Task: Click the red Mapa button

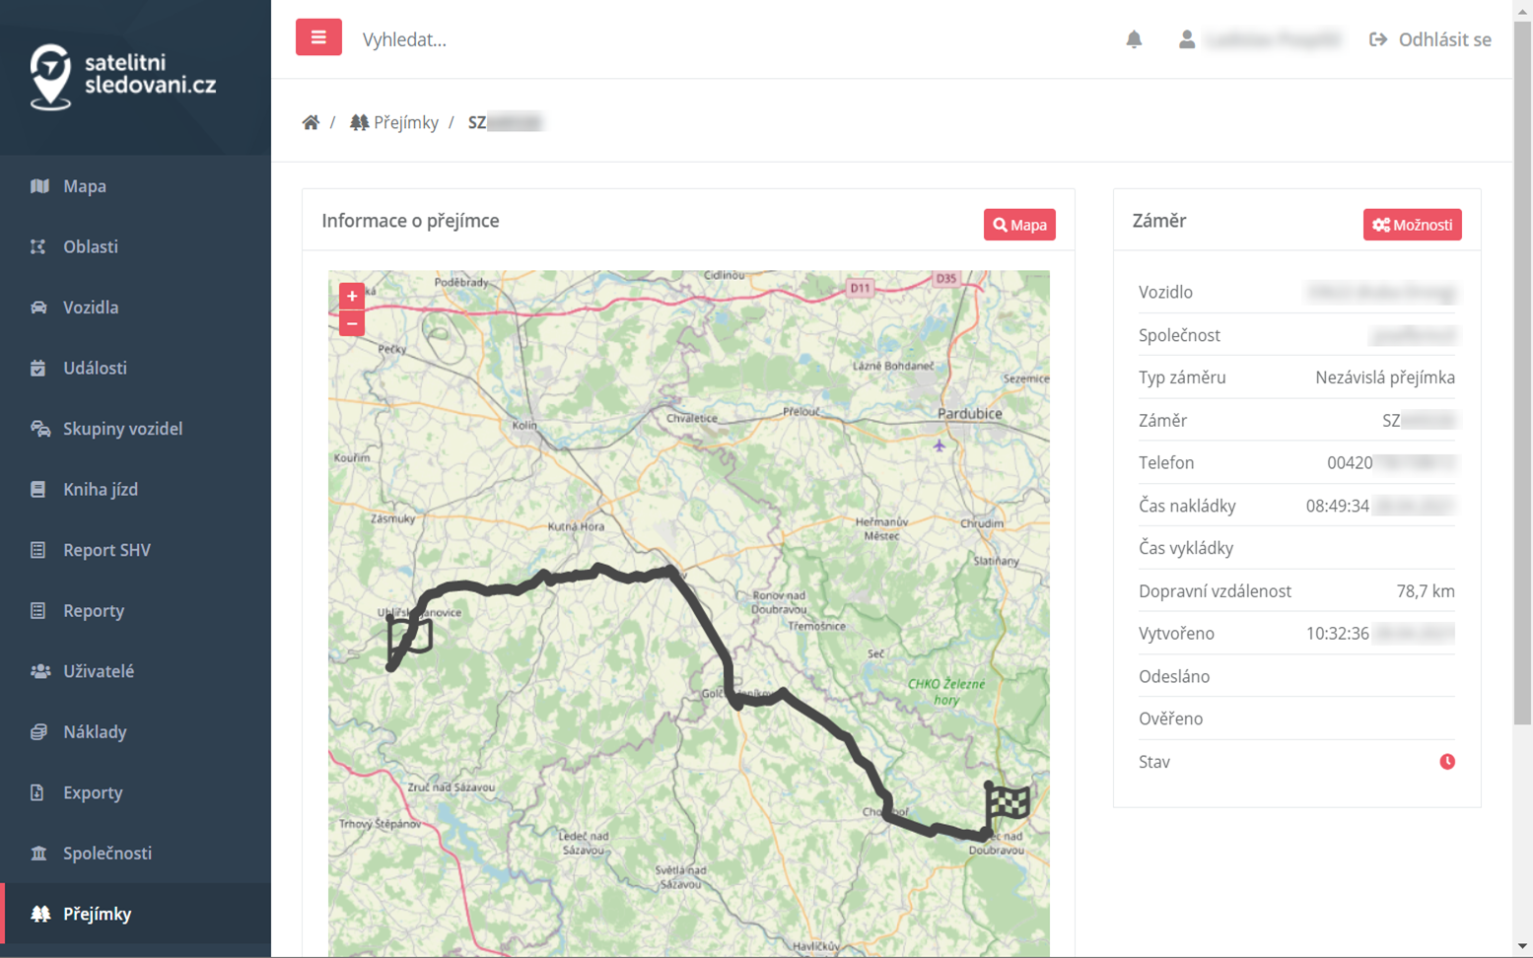Action: tap(1019, 225)
